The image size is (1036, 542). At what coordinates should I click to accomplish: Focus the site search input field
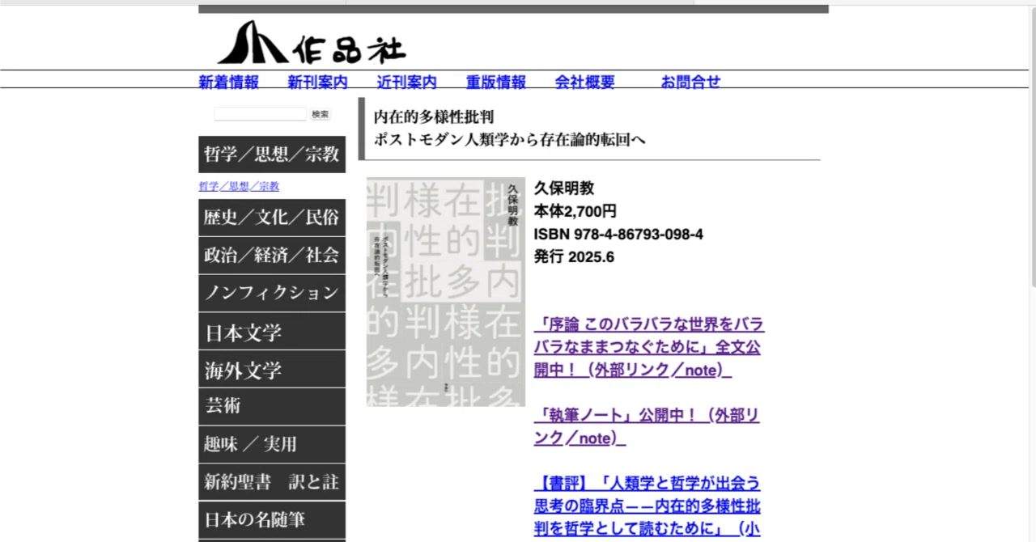[x=261, y=114]
